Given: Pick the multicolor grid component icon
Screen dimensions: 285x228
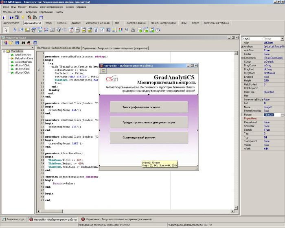Looking at the screenshot, I should [121, 30].
